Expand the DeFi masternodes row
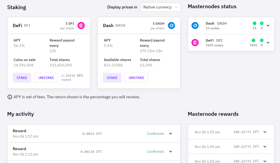The image size is (280, 163). (268, 42)
